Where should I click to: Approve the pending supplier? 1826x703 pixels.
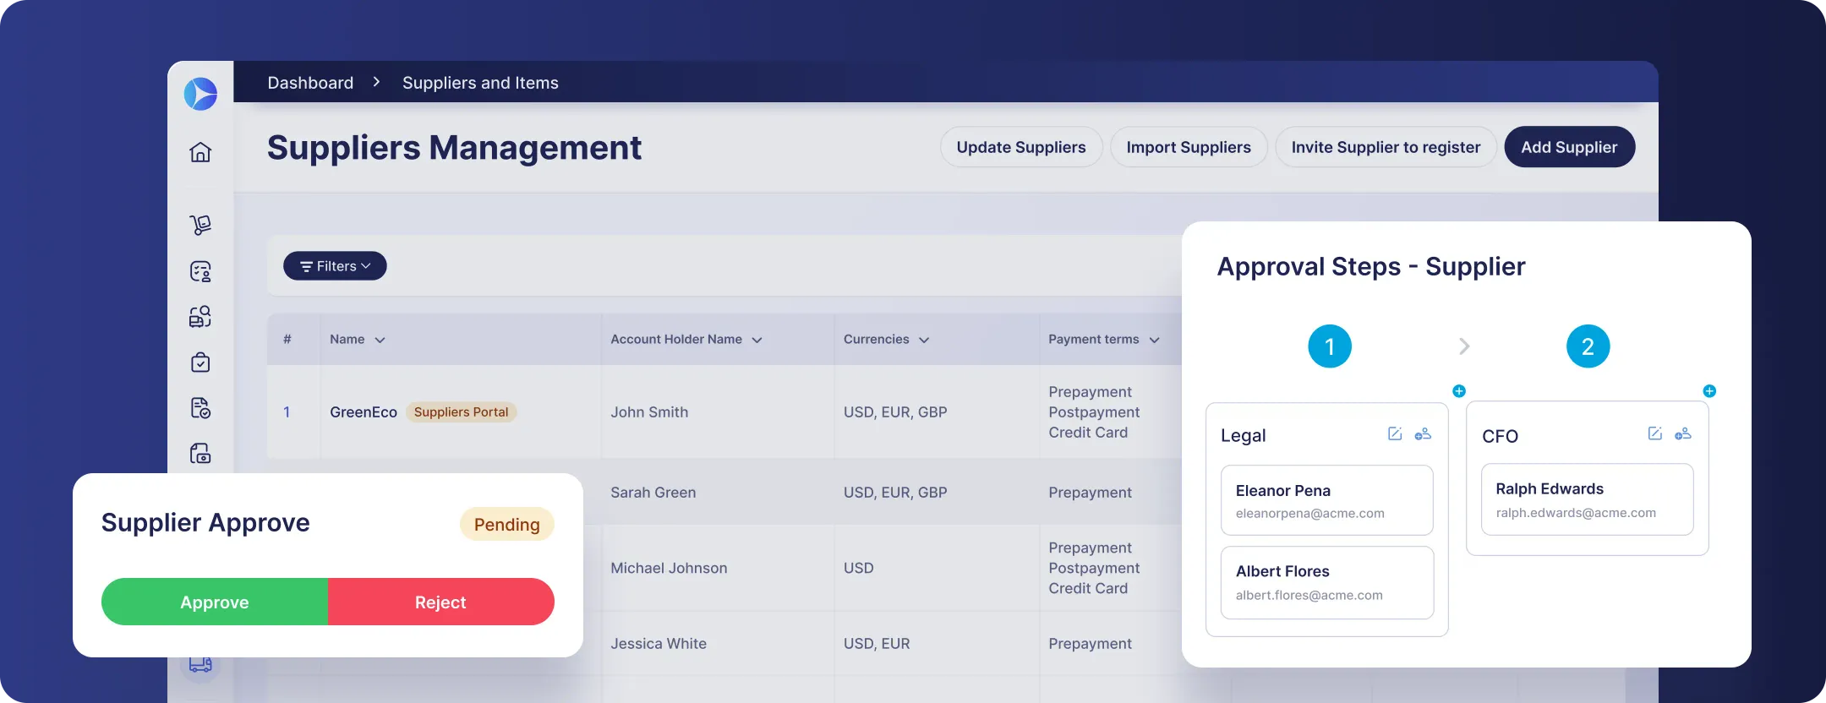click(x=215, y=602)
